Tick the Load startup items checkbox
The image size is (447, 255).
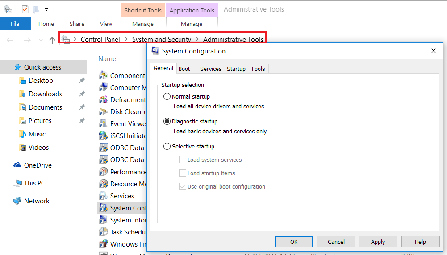(x=183, y=173)
